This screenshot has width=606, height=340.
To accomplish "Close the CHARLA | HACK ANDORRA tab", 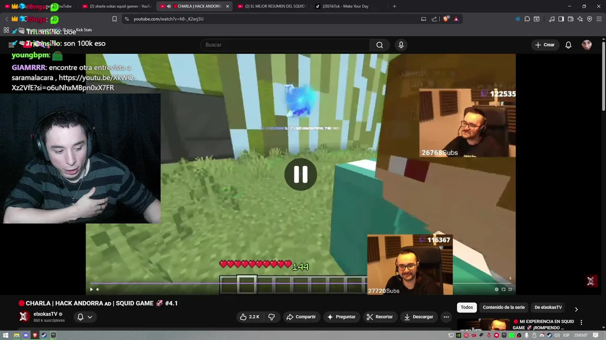I will click(x=228, y=6).
